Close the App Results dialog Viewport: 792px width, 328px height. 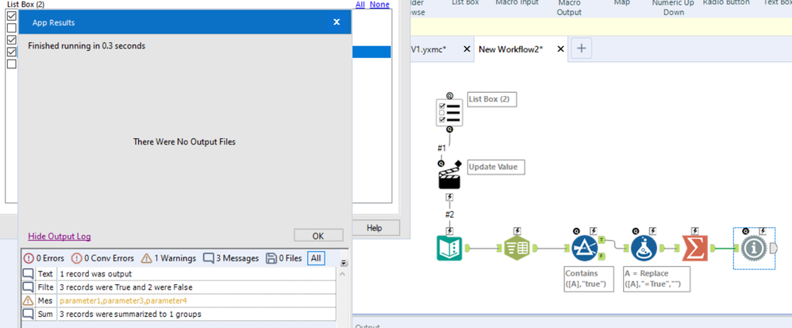pos(337,21)
